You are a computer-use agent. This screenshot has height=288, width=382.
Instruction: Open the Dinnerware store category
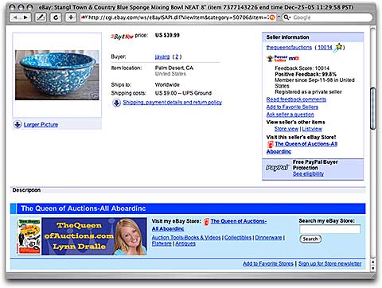click(x=268, y=238)
